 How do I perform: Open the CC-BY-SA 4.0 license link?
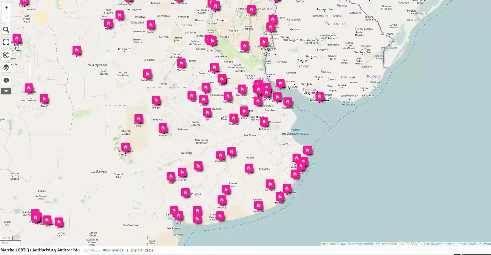(410, 244)
